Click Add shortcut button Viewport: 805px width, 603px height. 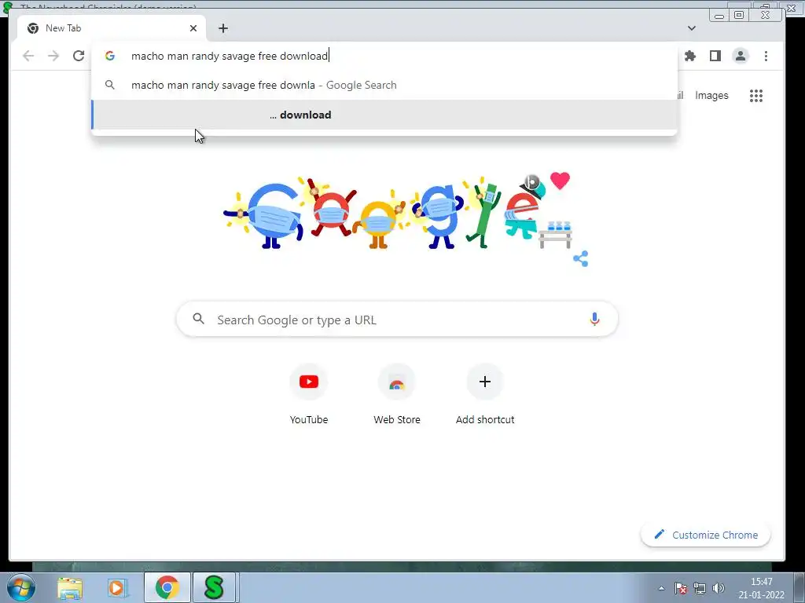[x=484, y=395]
